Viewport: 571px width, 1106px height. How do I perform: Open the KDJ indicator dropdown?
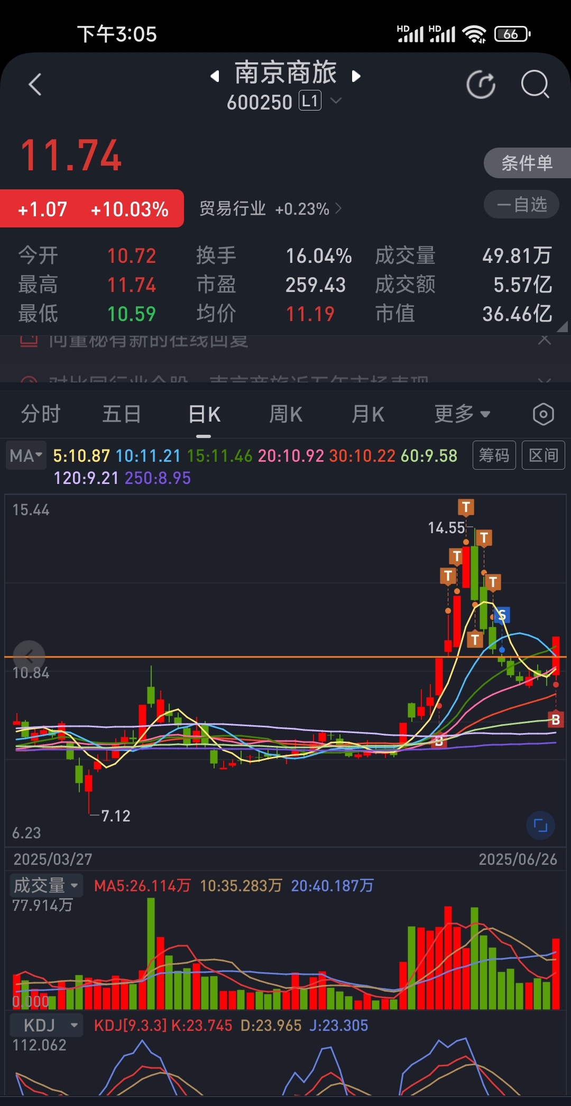pyautogui.click(x=46, y=1025)
